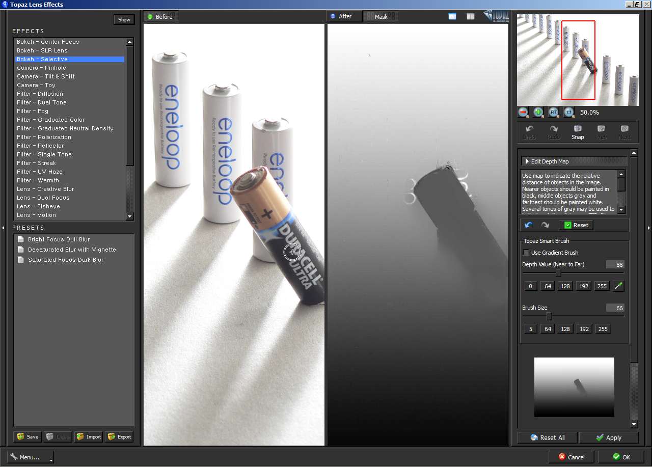The width and height of the screenshot is (652, 467).
Task: Click down arrow of right settings scrollbar
Action: click(x=634, y=424)
